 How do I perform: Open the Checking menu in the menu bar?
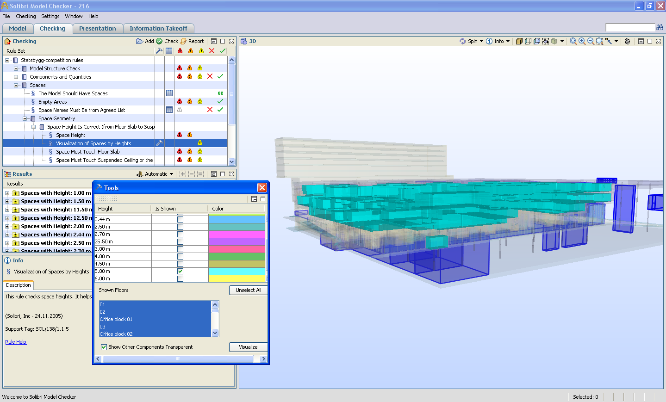coord(26,16)
